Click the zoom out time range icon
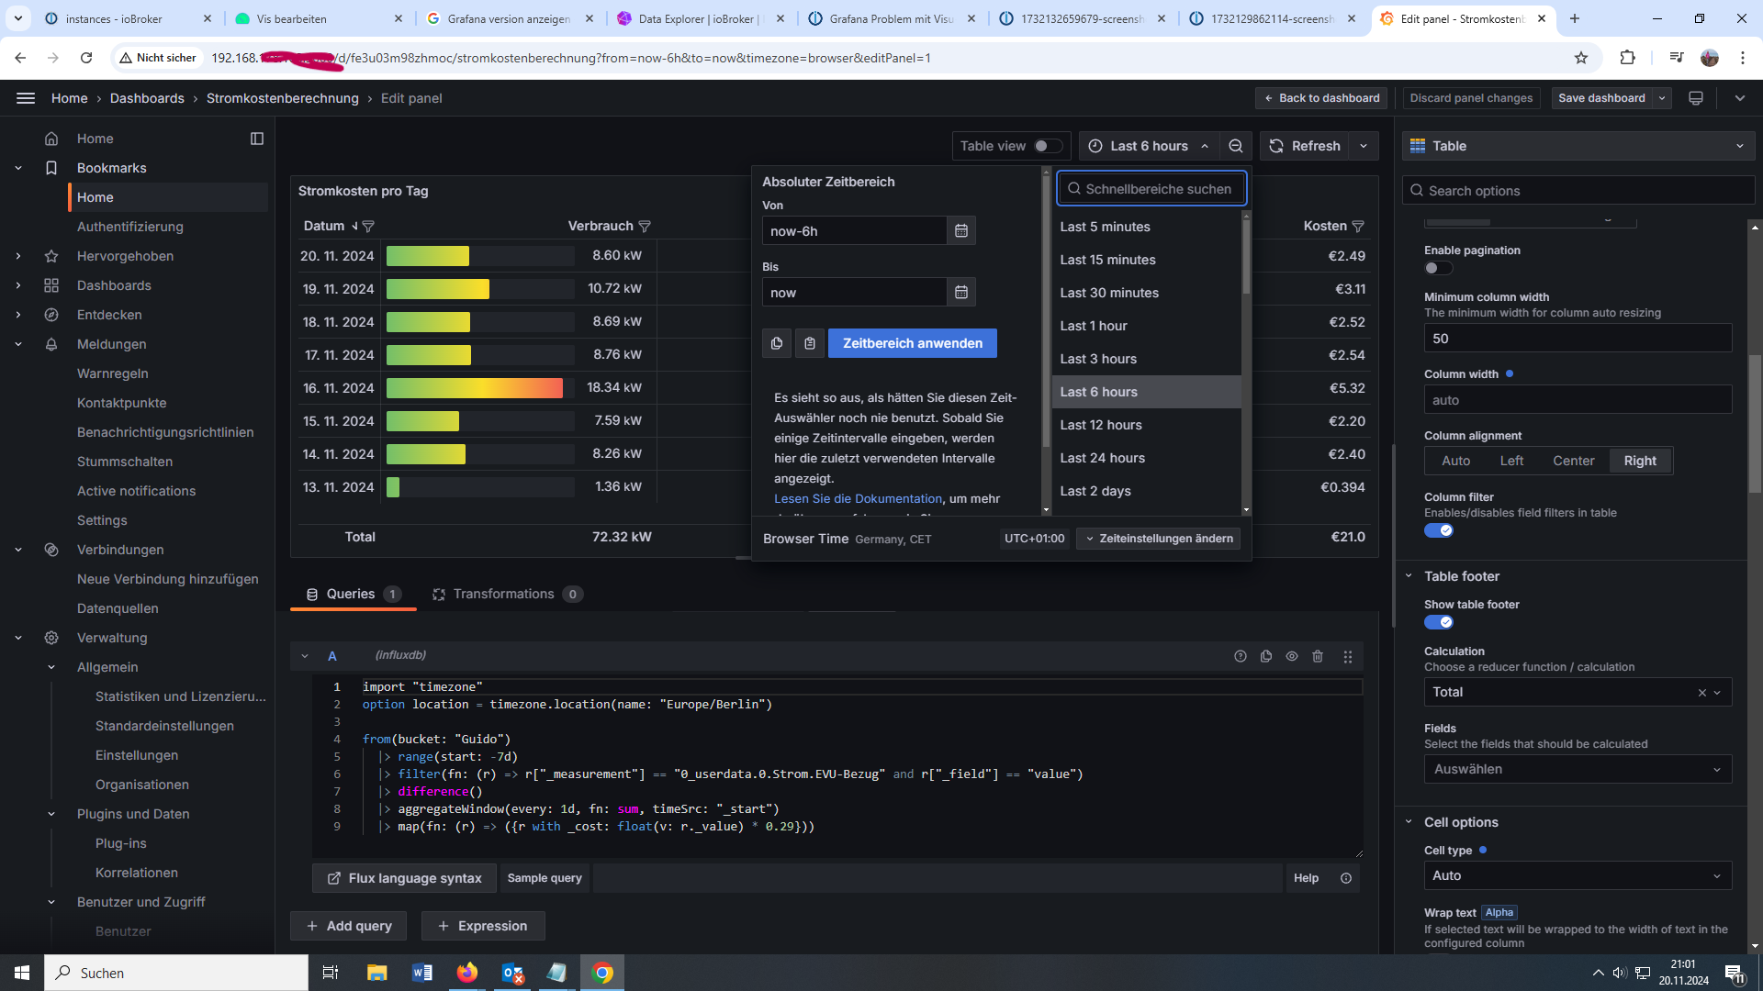 (1236, 146)
